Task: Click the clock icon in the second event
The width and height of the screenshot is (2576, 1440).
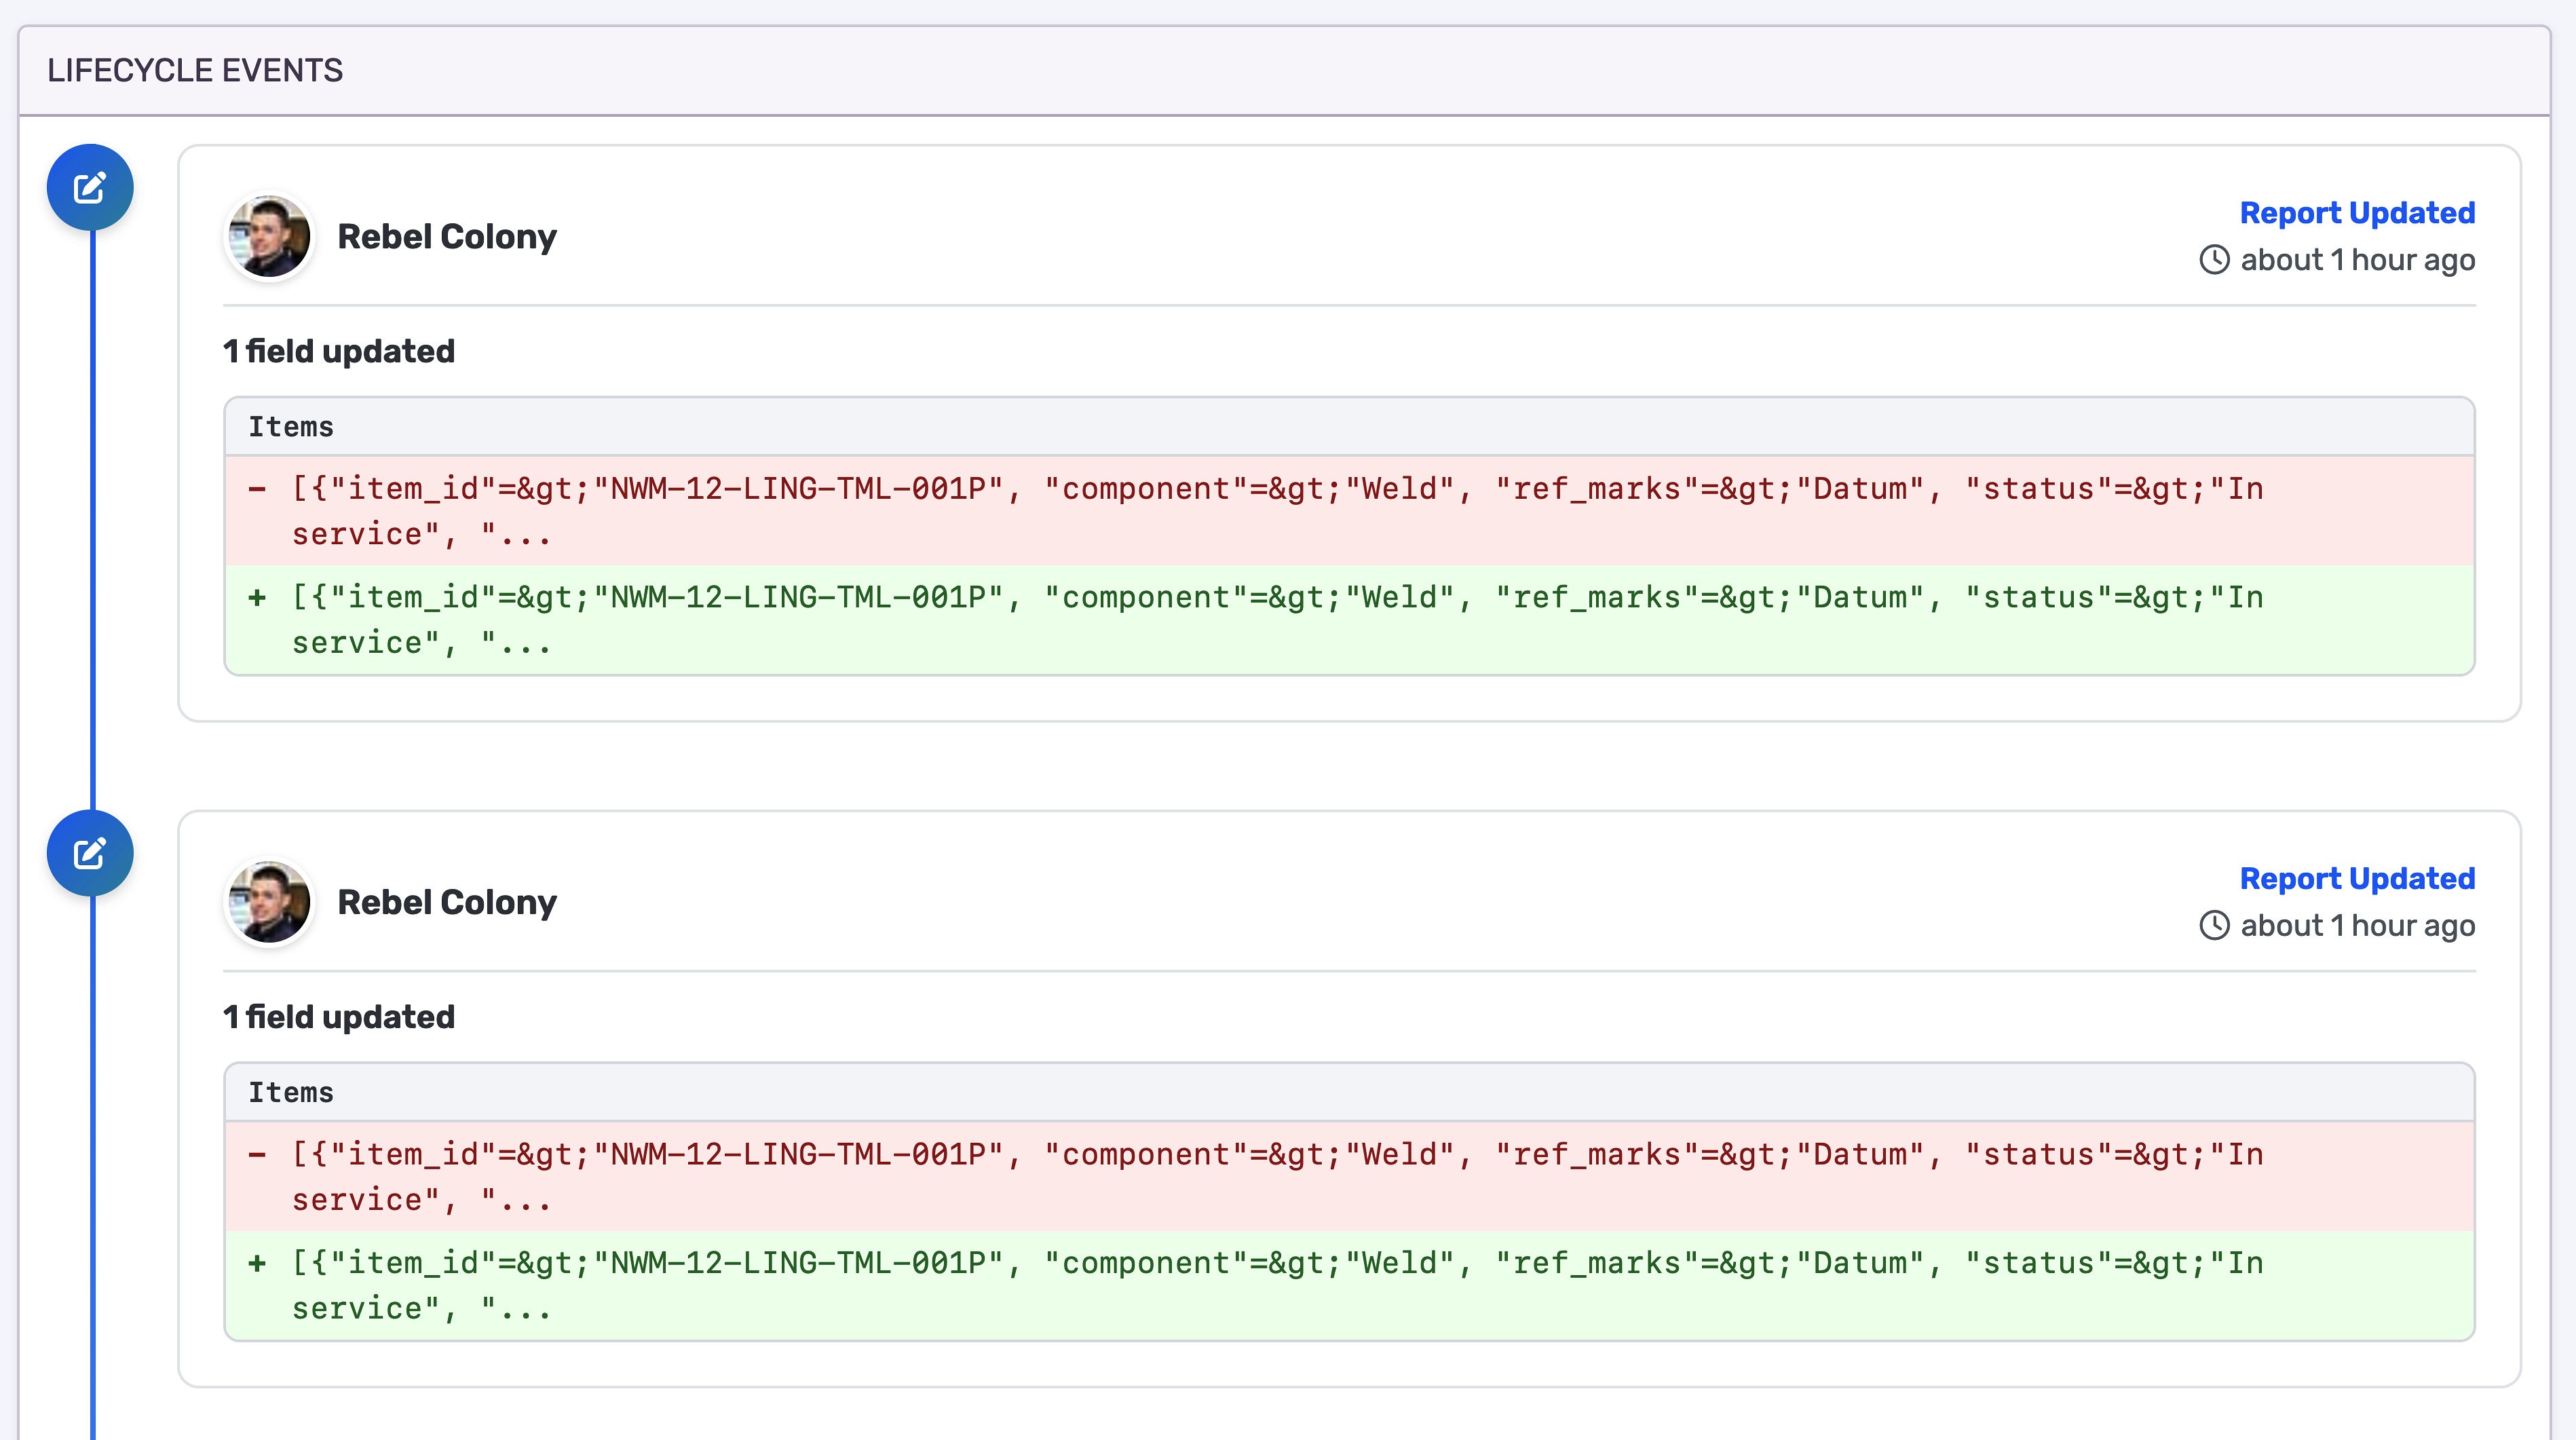Action: [2214, 925]
